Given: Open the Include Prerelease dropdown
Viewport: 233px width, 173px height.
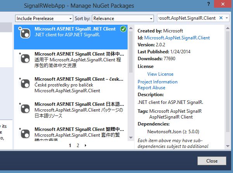Looking at the screenshot, I should (44, 19).
